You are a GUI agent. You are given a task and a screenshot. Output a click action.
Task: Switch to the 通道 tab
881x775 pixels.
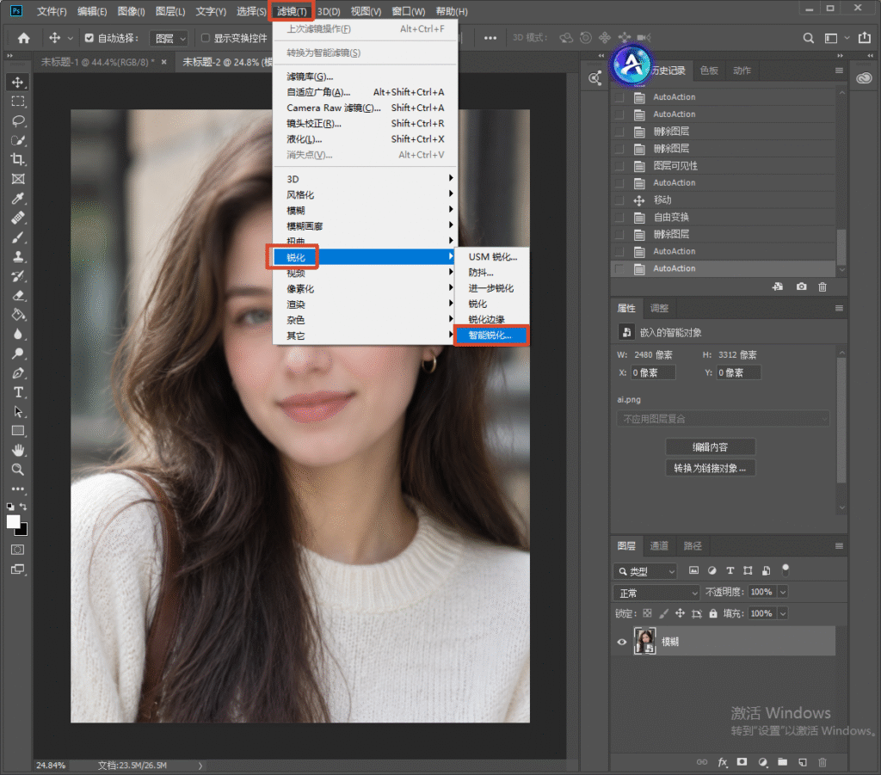pyautogui.click(x=658, y=546)
